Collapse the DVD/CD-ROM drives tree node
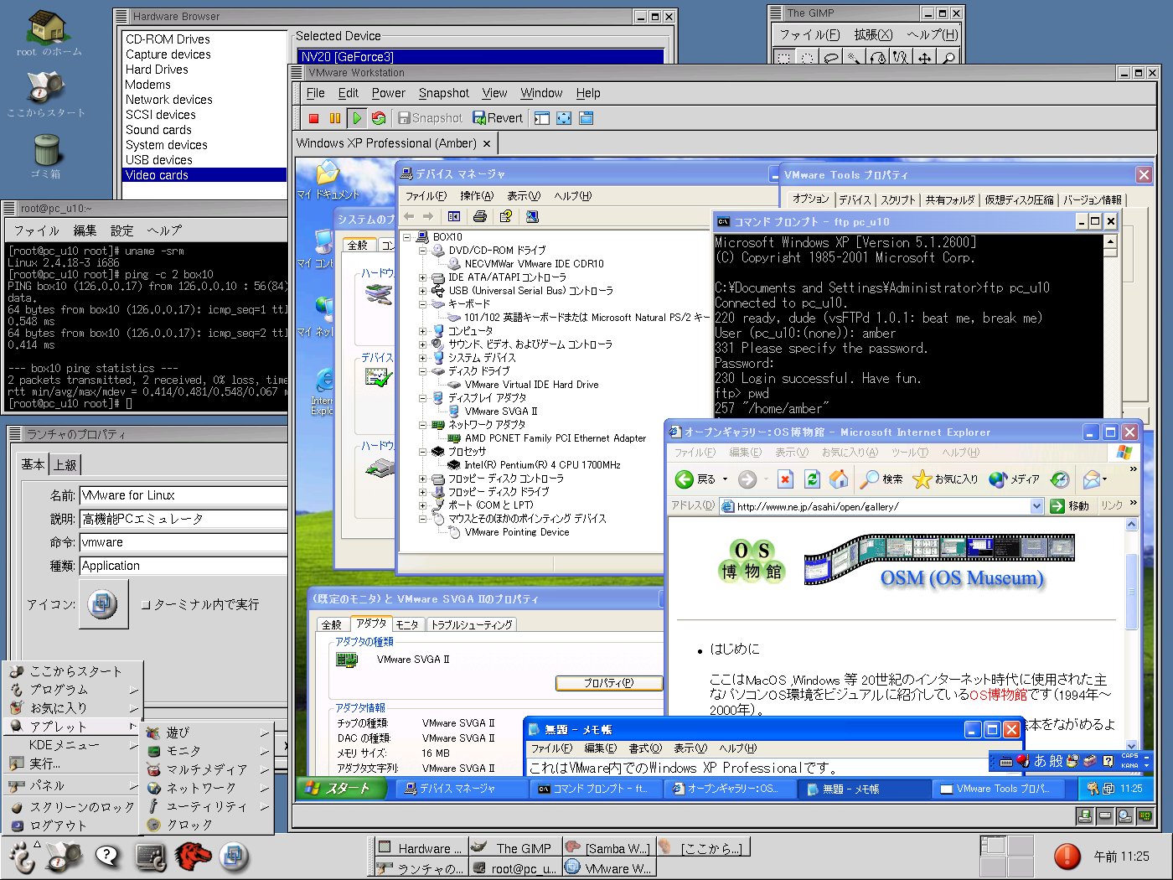The width and height of the screenshot is (1173, 880). pyautogui.click(x=423, y=251)
